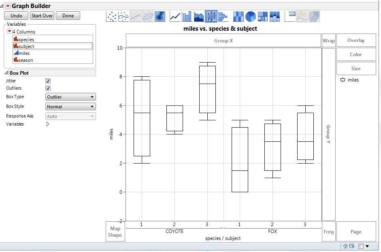Click the Group Y drop zone

(329, 134)
